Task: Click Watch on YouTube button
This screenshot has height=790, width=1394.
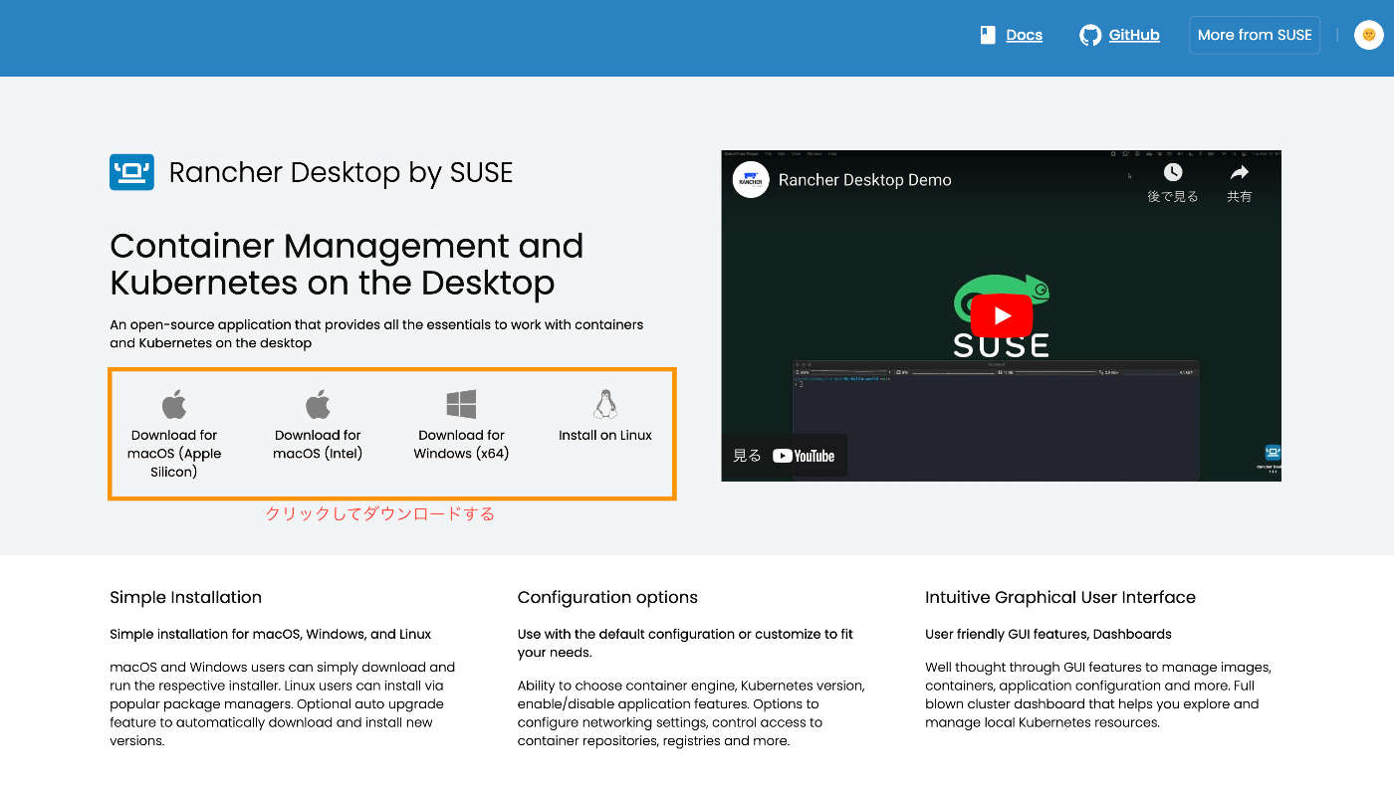Action: point(784,456)
